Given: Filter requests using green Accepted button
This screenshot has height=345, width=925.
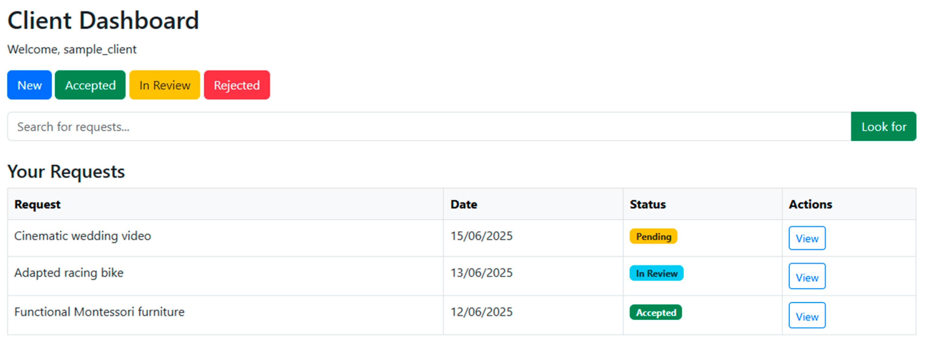Looking at the screenshot, I should (90, 85).
